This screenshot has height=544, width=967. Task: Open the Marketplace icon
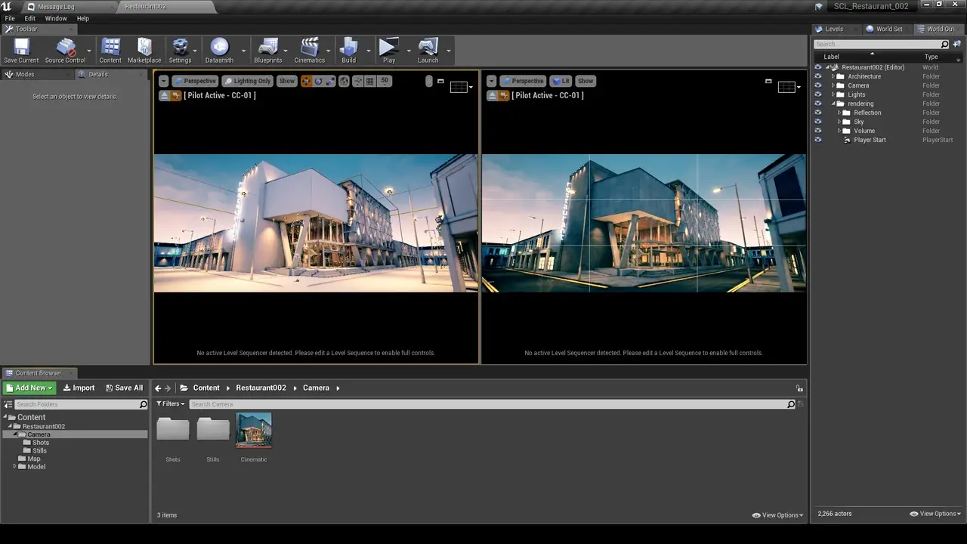coord(144,48)
